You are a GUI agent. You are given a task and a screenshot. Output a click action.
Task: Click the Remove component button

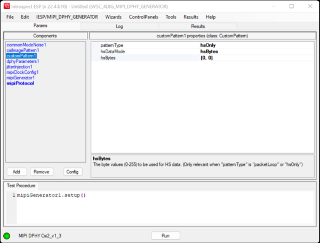coord(42,172)
